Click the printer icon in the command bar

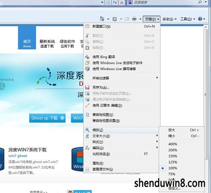click(134, 19)
